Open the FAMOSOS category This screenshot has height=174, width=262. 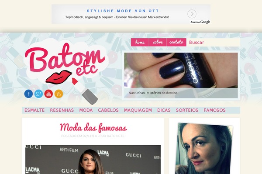pos(214,110)
